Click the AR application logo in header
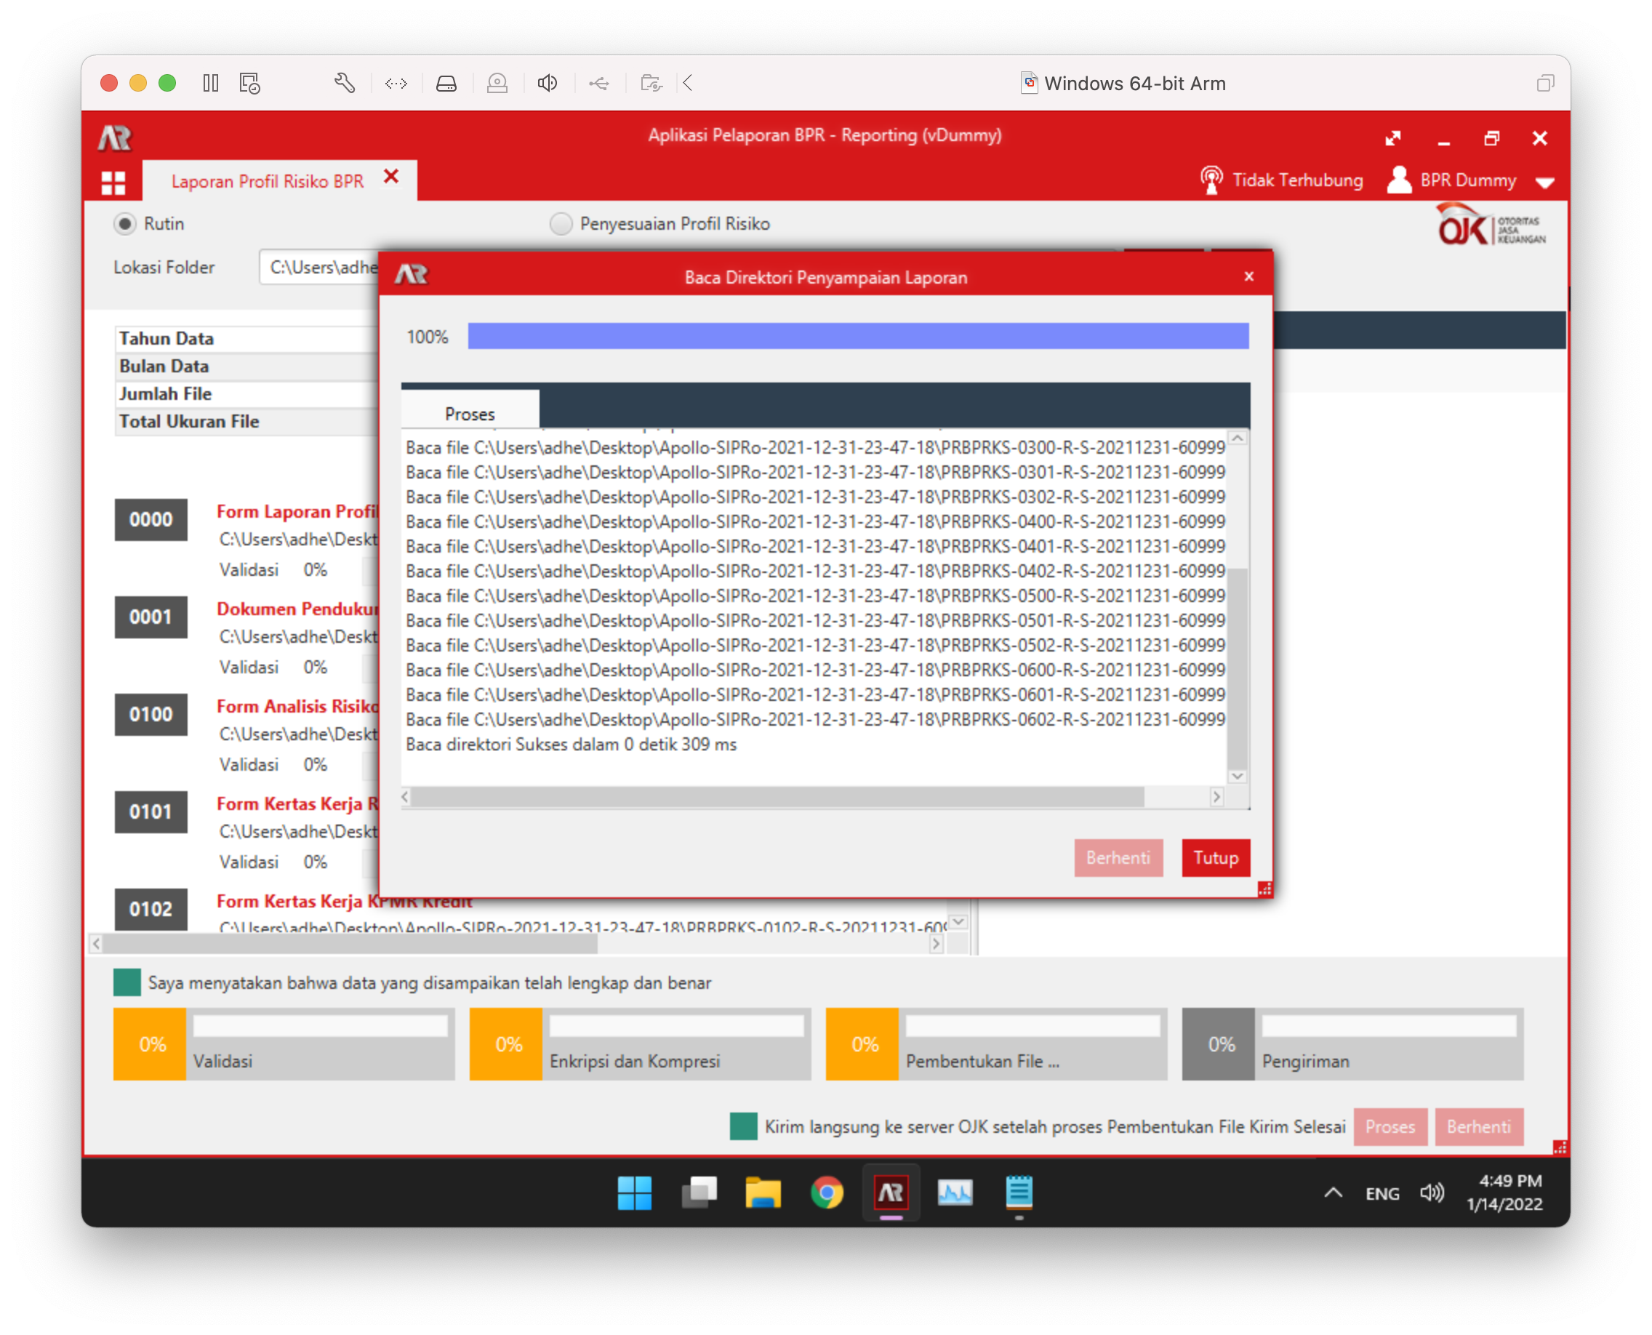The width and height of the screenshot is (1652, 1335). coord(116,137)
